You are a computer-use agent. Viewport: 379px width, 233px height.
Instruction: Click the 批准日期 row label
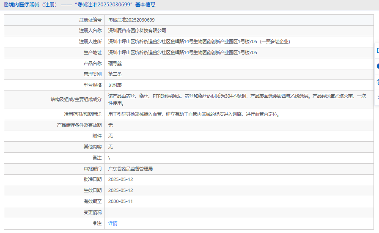pyautogui.click(x=93, y=179)
